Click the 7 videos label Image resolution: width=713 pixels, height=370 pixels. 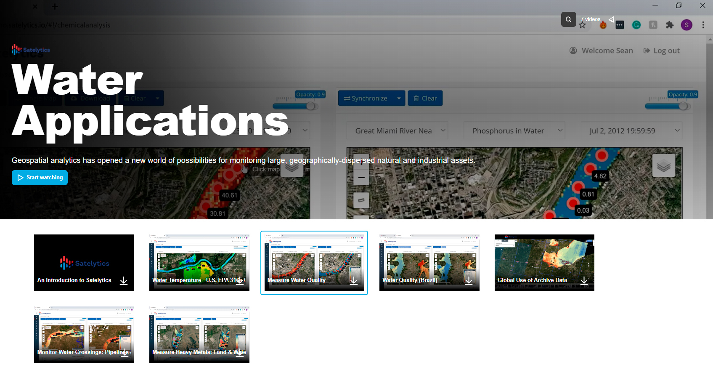(591, 19)
